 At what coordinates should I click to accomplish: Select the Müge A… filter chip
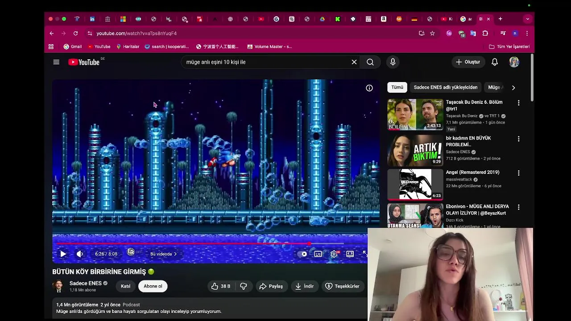(496, 87)
